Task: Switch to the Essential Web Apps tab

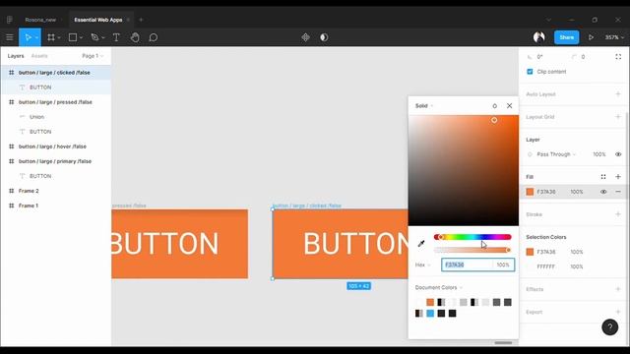Action: tap(98, 20)
